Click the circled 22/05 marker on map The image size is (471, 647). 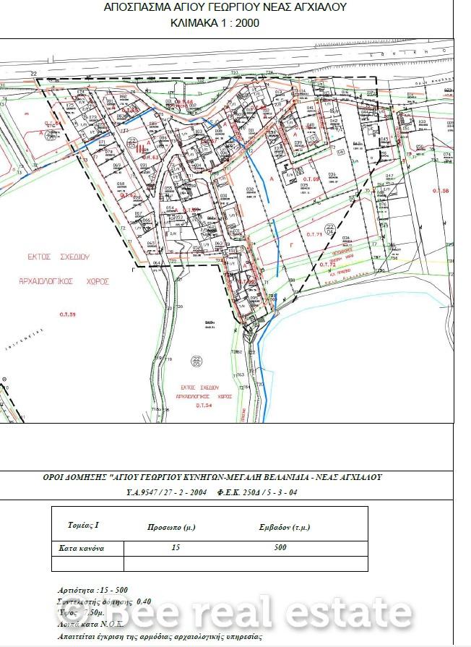(x=196, y=361)
